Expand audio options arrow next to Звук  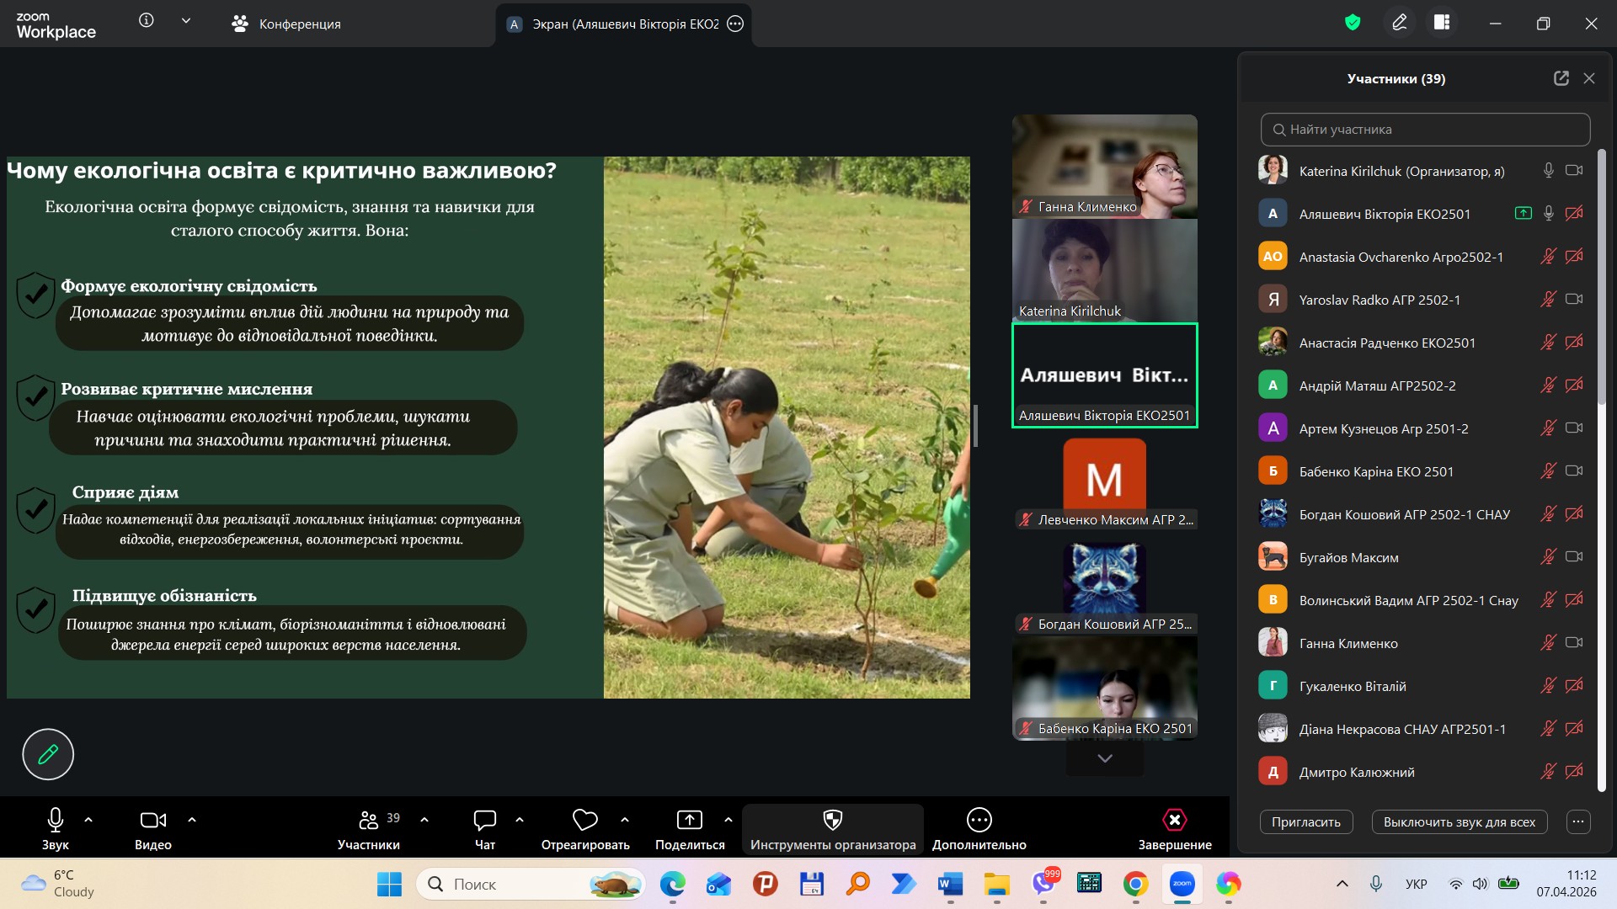point(88,820)
